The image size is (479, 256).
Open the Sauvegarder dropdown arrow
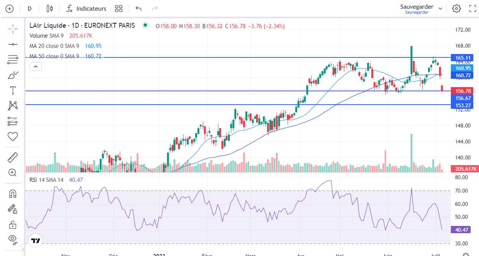click(441, 8)
